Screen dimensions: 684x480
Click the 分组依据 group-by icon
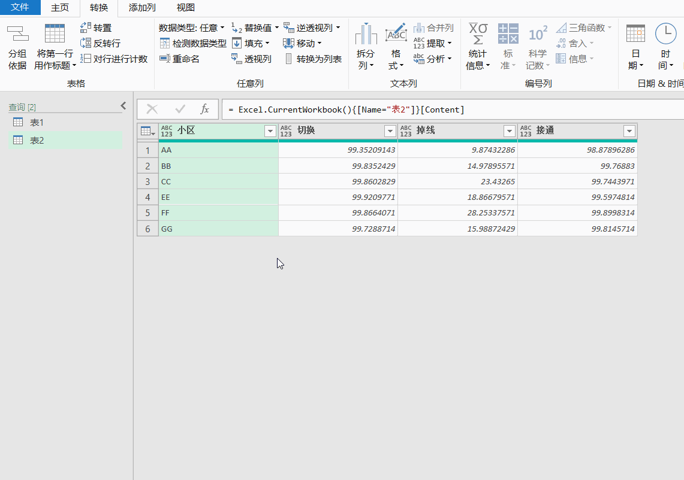(x=18, y=34)
